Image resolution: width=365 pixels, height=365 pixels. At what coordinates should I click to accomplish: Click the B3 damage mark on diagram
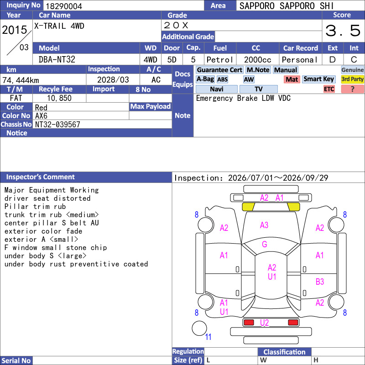pos(320,282)
